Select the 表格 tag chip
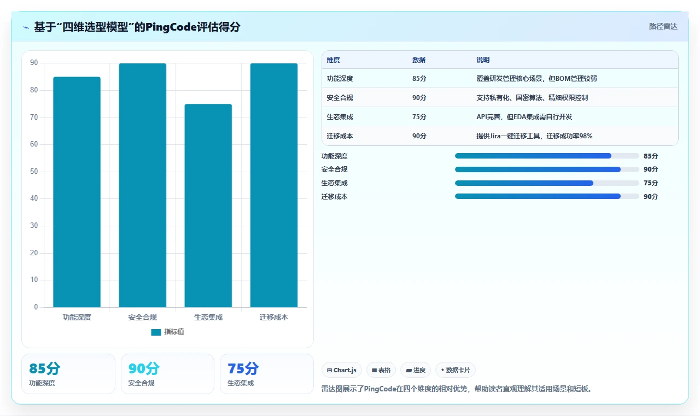700x416 pixels. pos(381,370)
